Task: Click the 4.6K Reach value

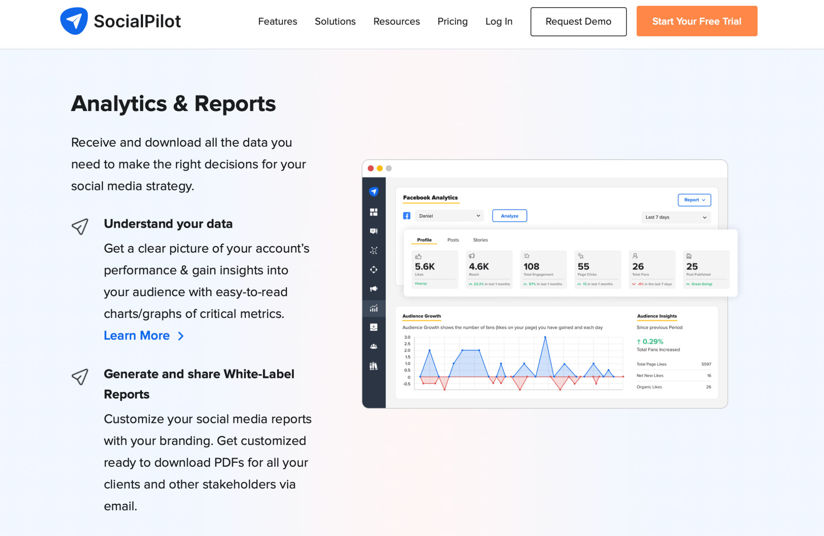Action: 479,266
